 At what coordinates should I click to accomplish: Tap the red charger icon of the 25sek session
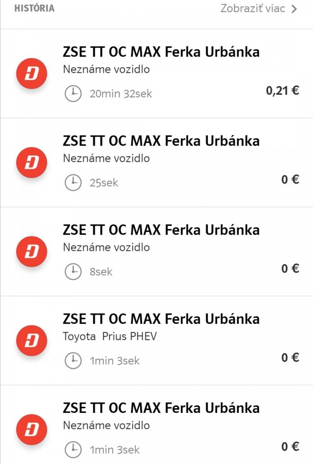pos(31,162)
